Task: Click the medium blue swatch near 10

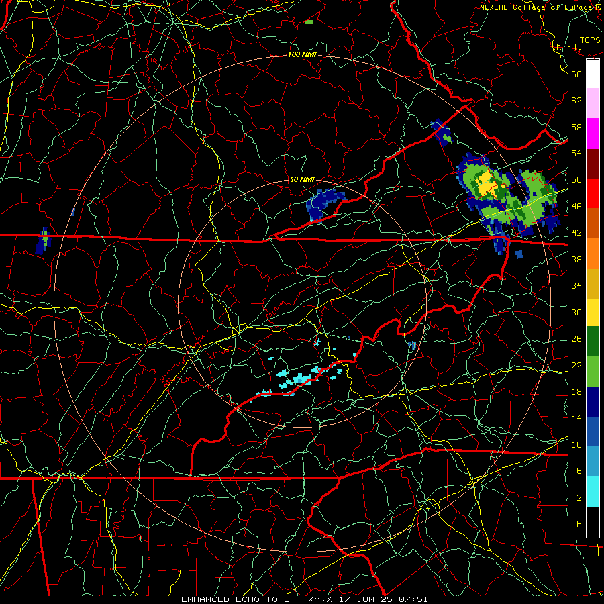Action: point(593,432)
